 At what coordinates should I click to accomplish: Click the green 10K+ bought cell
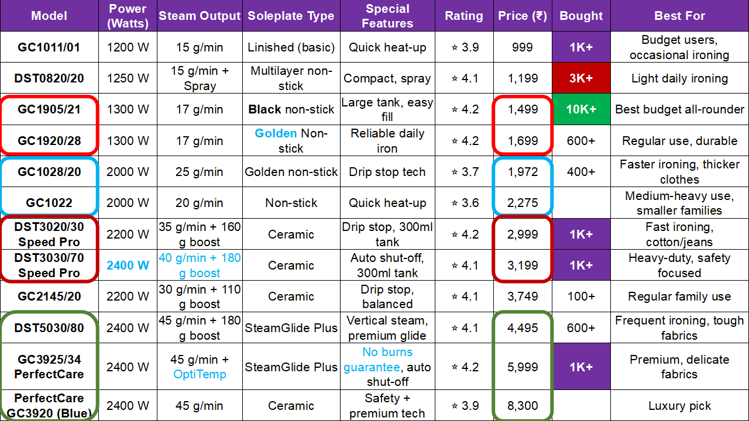click(581, 109)
